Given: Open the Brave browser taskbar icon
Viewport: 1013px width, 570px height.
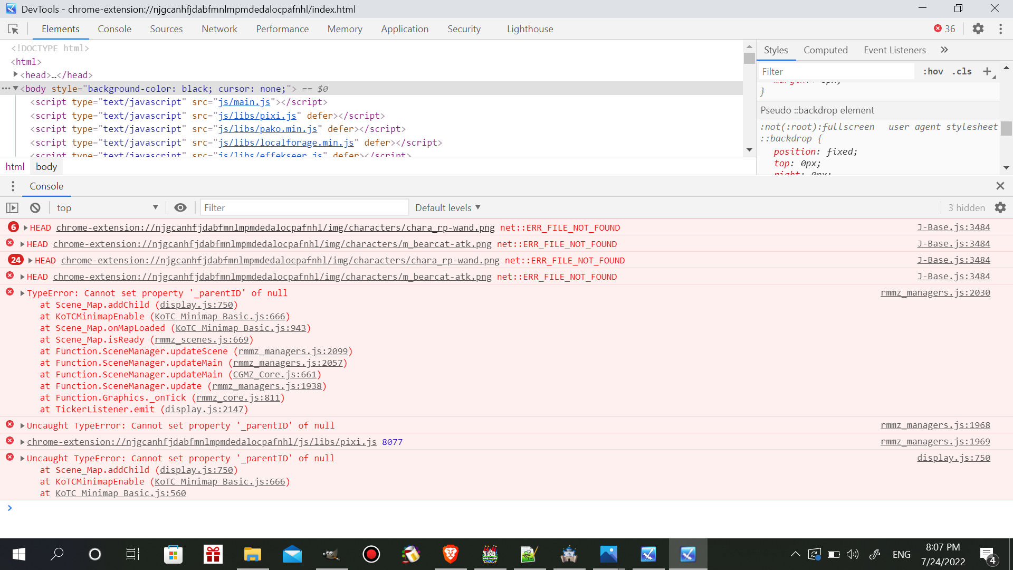Looking at the screenshot, I should (x=450, y=554).
